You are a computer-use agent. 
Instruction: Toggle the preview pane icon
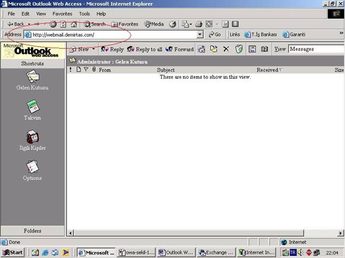tap(252, 49)
